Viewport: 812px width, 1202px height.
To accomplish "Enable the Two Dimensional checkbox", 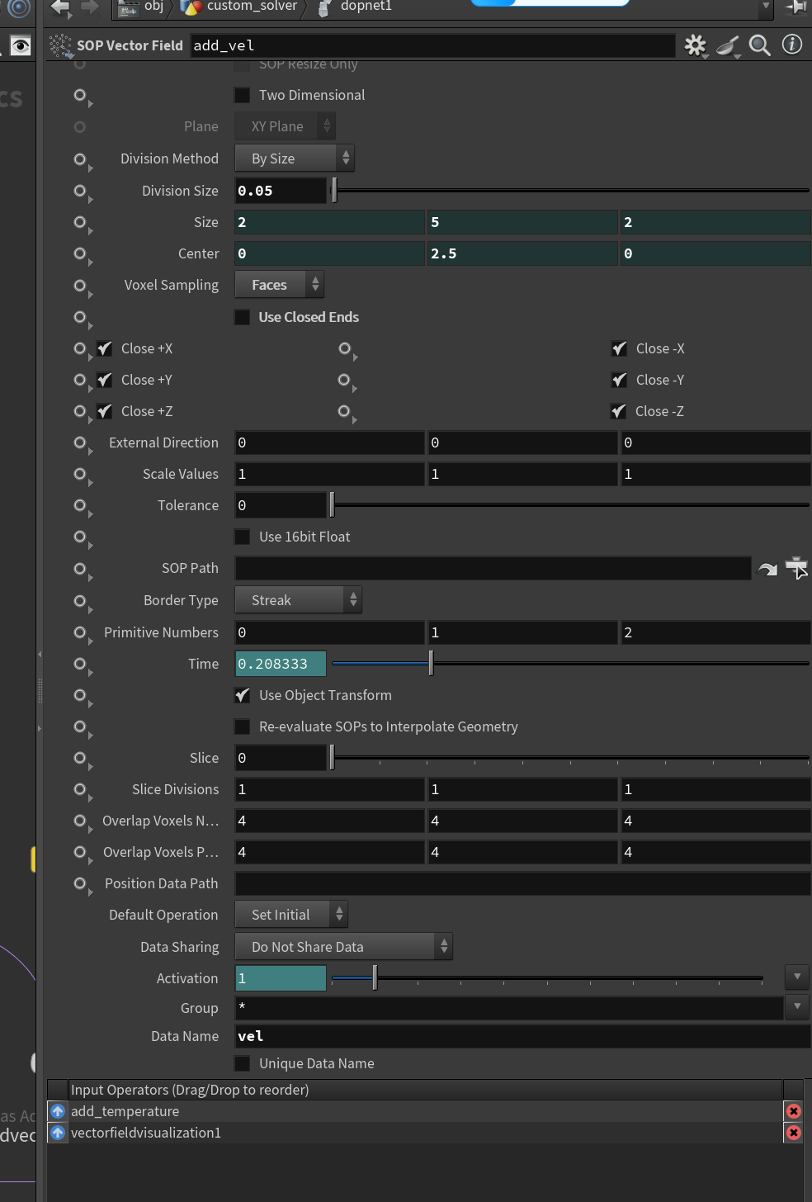I will click(243, 95).
